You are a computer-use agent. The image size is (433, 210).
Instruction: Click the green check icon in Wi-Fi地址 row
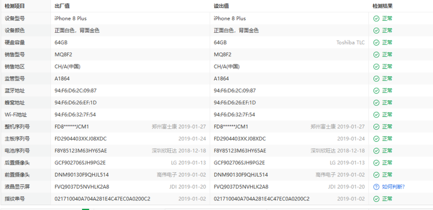click(x=376, y=115)
